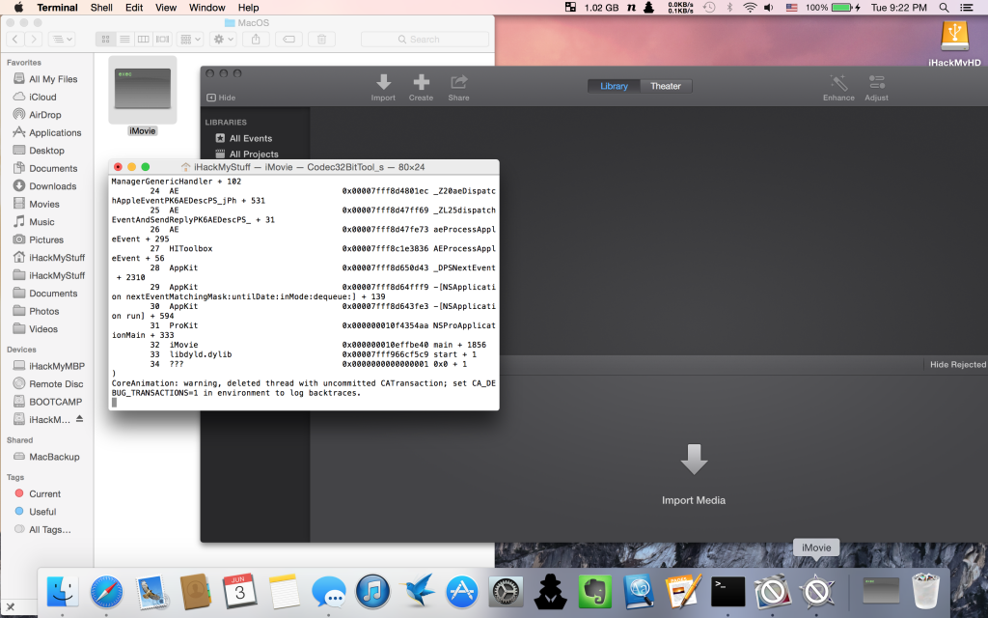The width and height of the screenshot is (988, 618).
Task: Open the Finder Action gear dropdown
Action: tap(223, 40)
